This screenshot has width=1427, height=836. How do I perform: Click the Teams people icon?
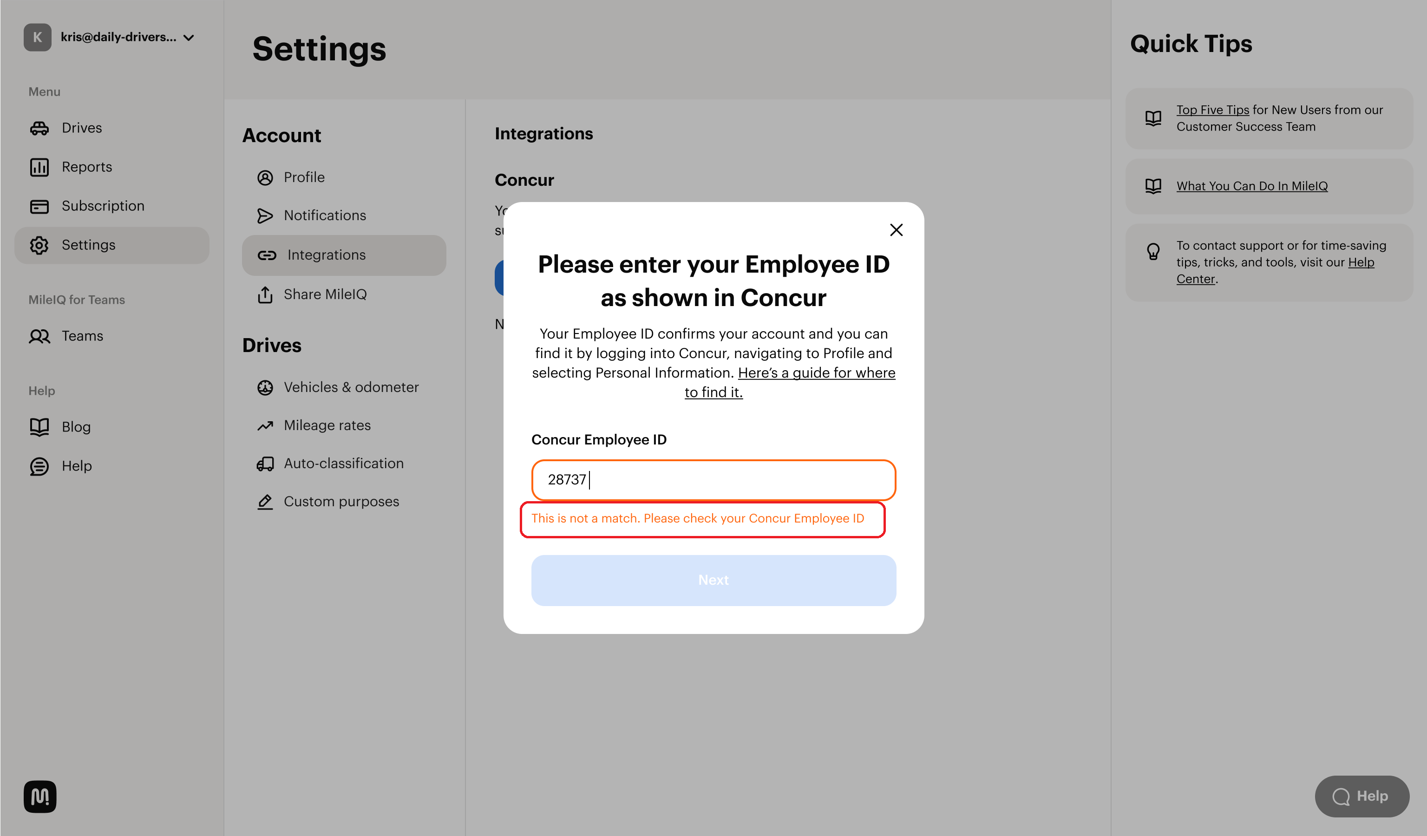39,336
